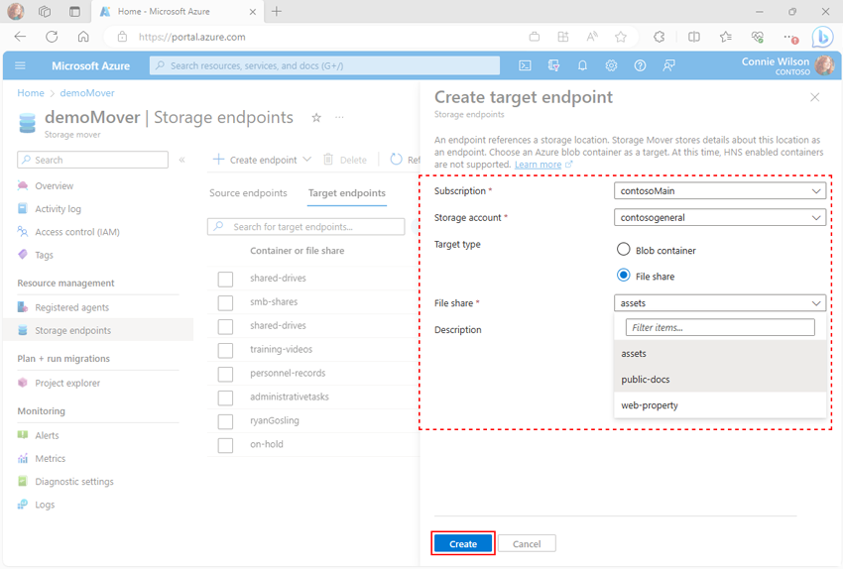
Task: Open Registered agents
Action: (x=71, y=307)
